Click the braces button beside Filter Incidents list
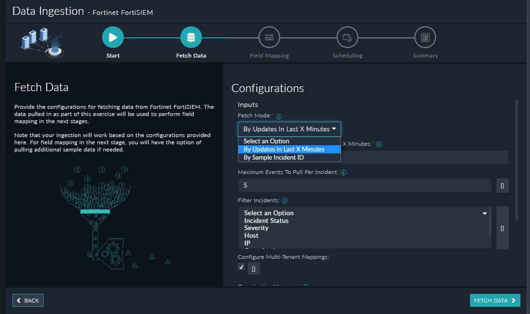 click(x=502, y=228)
